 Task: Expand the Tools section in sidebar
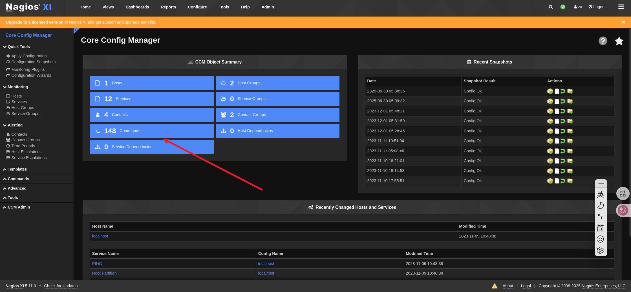(x=10, y=198)
